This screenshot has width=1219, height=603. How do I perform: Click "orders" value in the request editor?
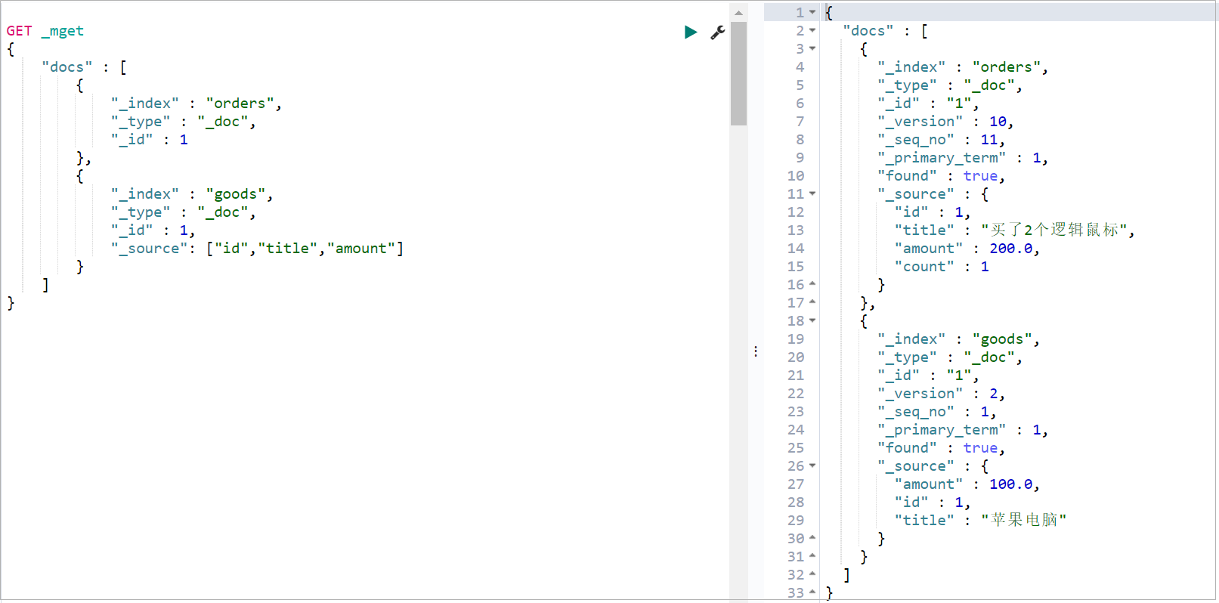(240, 104)
